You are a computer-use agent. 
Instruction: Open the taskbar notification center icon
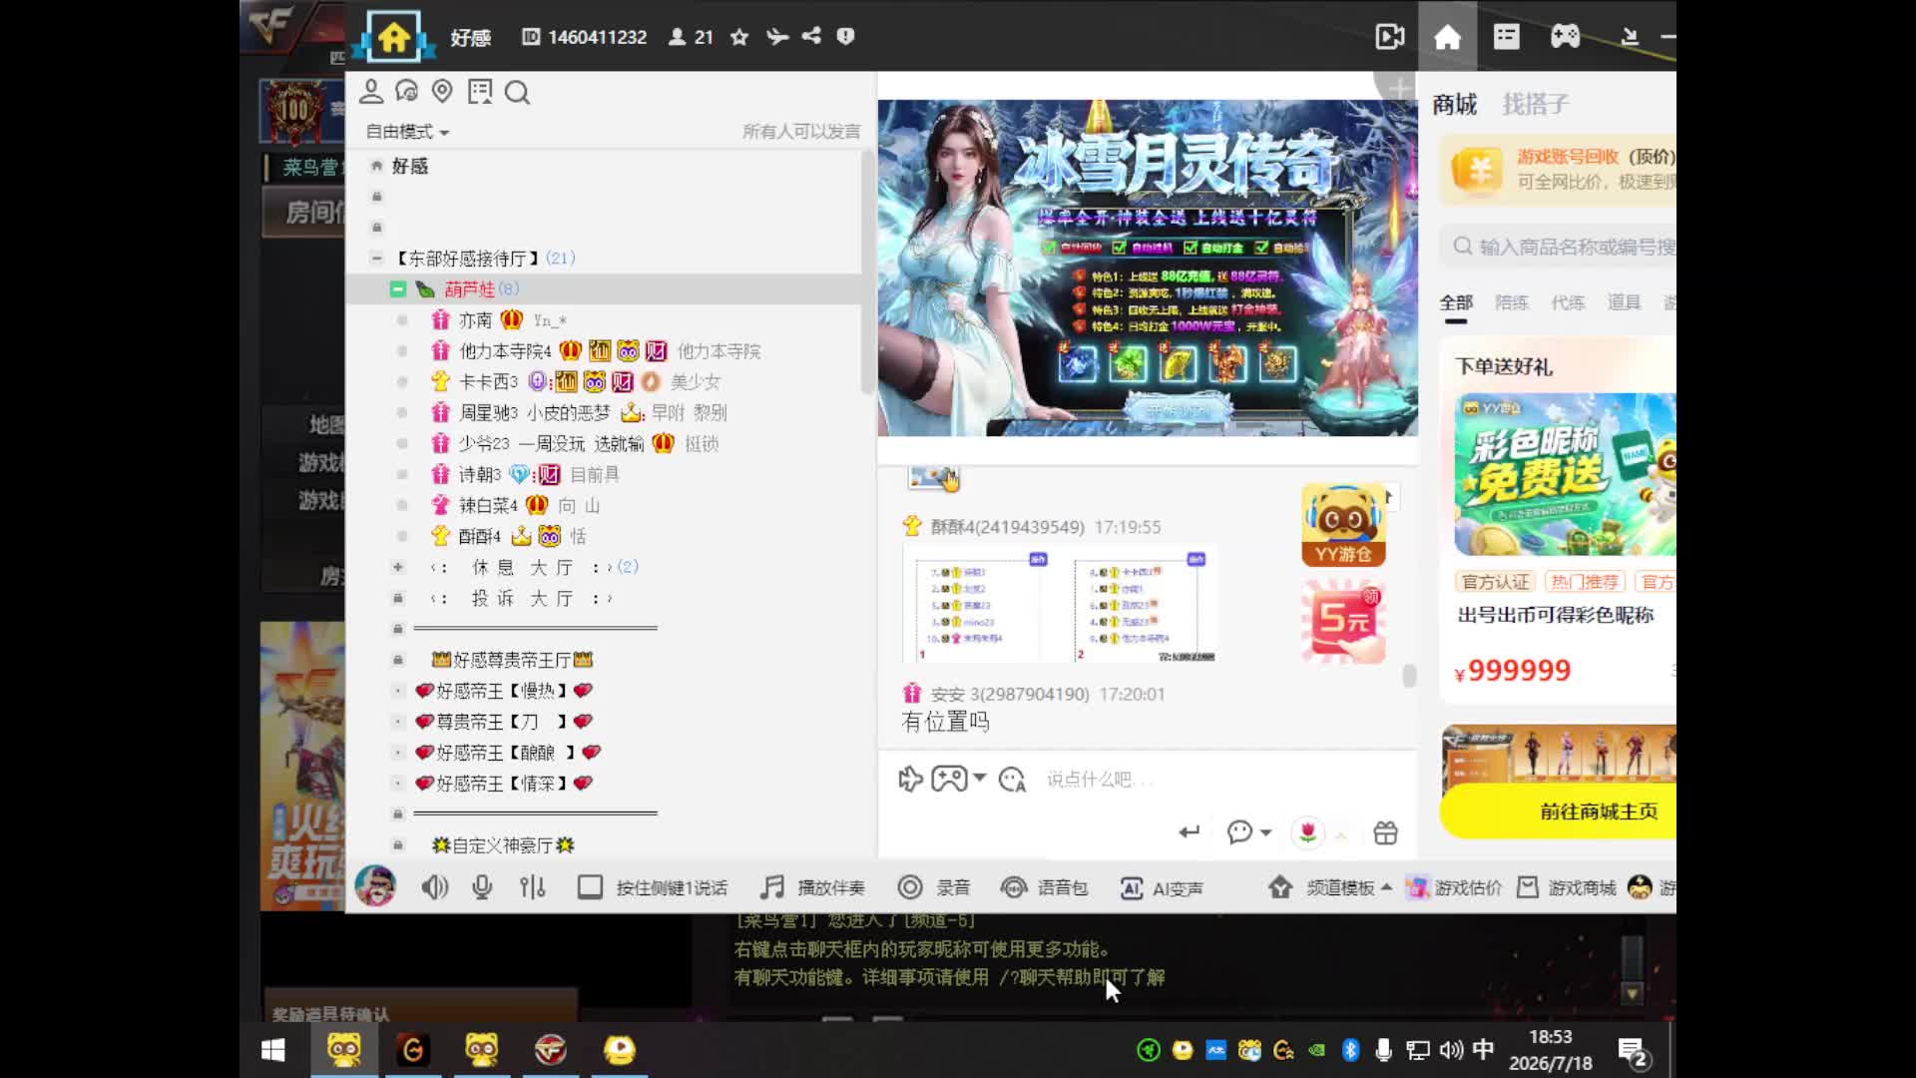(x=1633, y=1051)
